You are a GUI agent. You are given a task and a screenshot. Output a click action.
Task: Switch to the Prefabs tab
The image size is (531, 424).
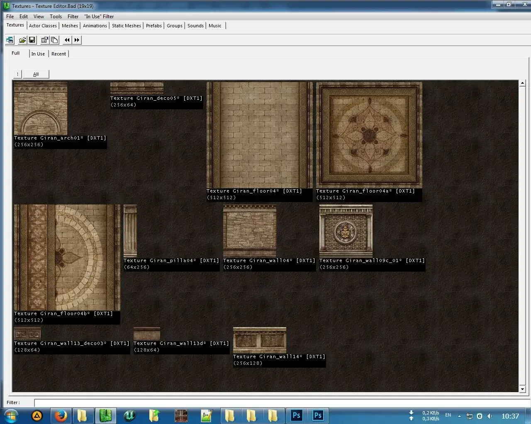pos(154,26)
